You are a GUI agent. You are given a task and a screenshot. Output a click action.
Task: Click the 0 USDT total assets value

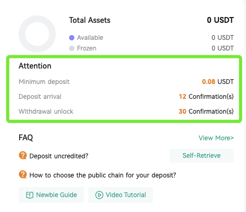click(220, 20)
